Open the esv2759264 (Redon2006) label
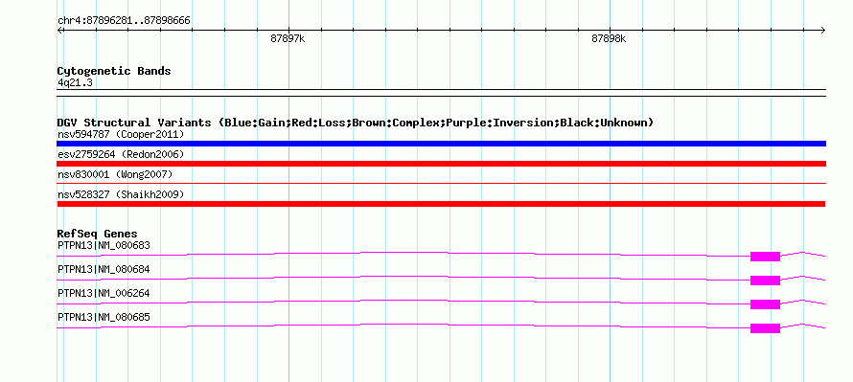Viewport: 853px width, 382px height. point(121,154)
